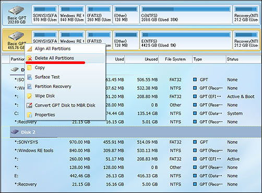Select the 465.76 GB Basic GPT disk icon
262x193 pixels.
16,36
